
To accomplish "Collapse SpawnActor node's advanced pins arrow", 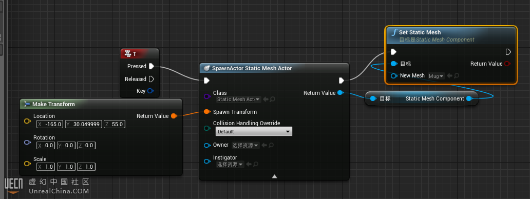I will click(274, 176).
